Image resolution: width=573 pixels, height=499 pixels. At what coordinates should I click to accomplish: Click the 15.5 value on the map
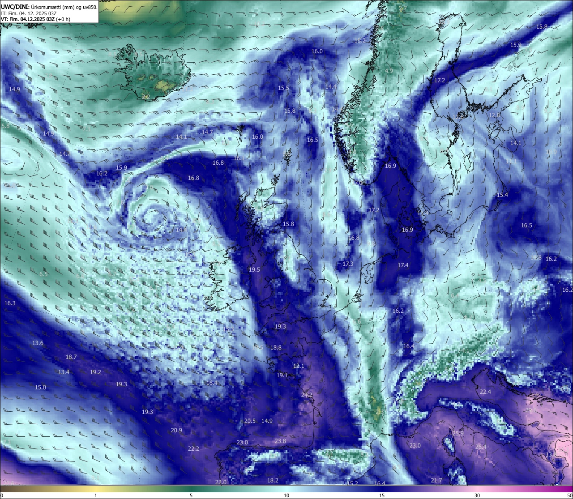[x=283, y=88]
